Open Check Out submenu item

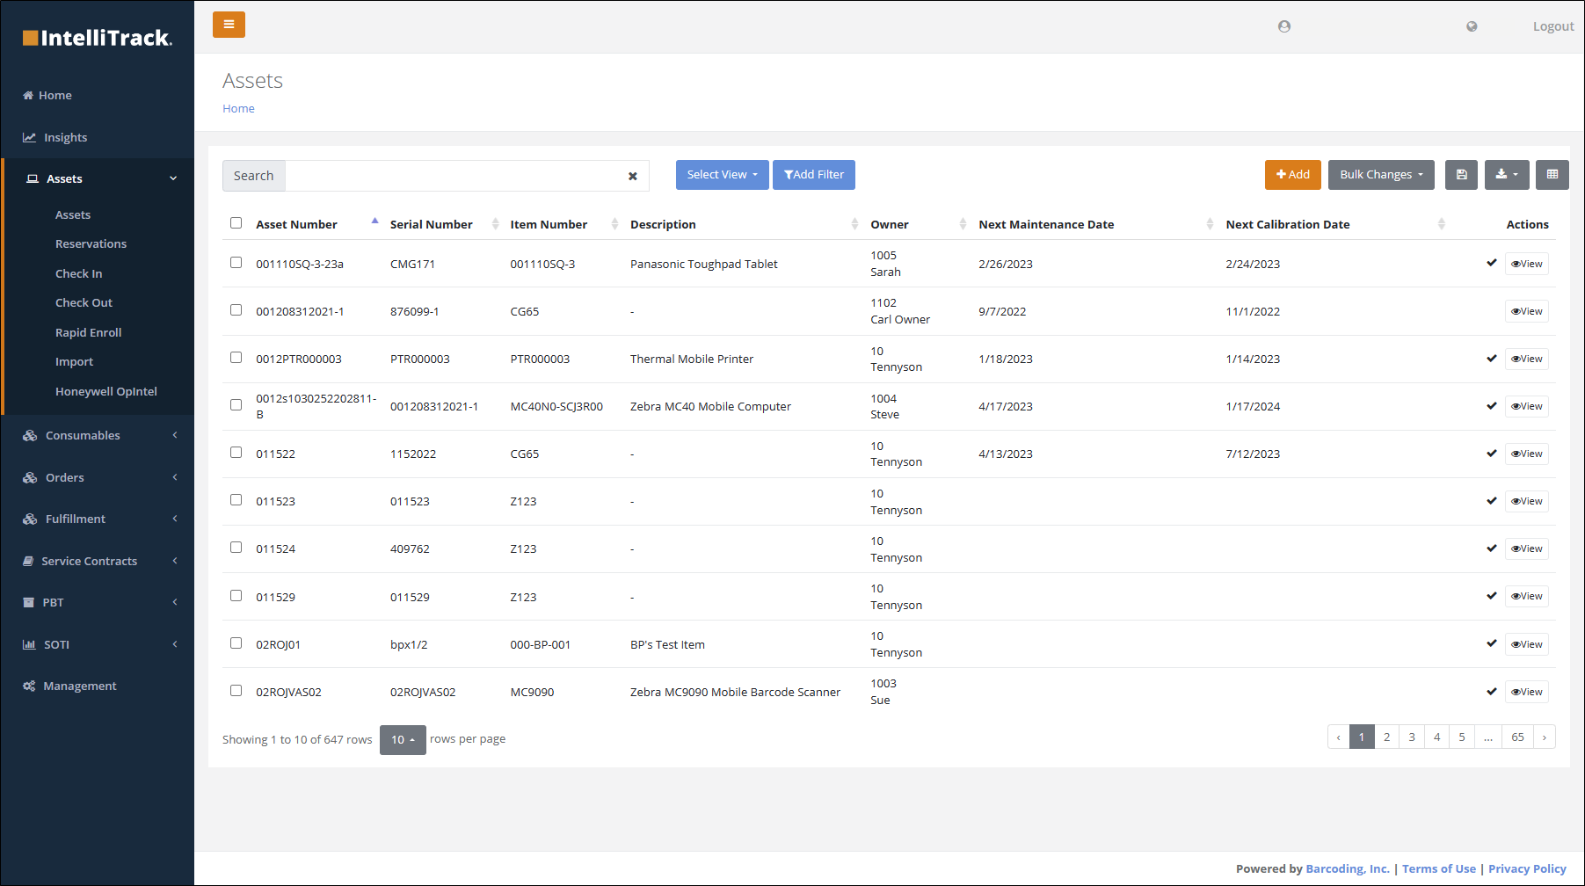(84, 302)
